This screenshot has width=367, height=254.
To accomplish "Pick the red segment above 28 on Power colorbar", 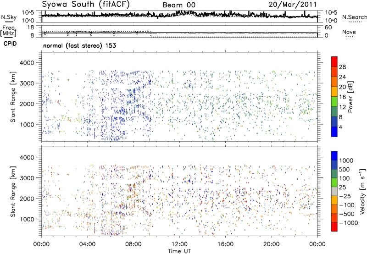I will point(334,61).
